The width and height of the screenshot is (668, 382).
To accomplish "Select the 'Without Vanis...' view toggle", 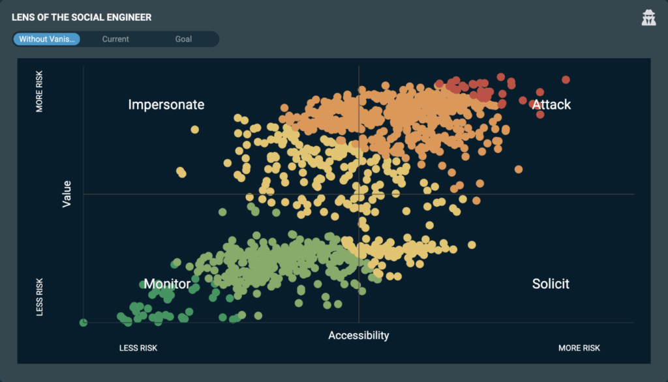I will [48, 39].
